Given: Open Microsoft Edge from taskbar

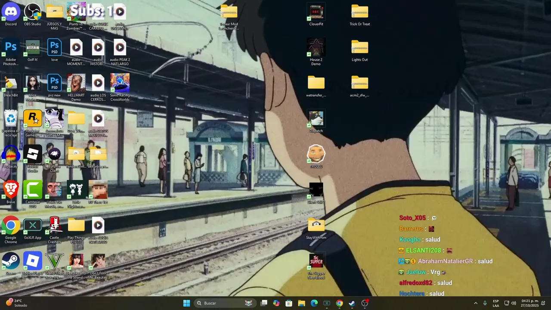Looking at the screenshot, I should pyautogui.click(x=314, y=303).
